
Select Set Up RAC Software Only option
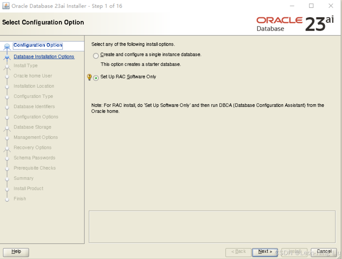pos(96,78)
